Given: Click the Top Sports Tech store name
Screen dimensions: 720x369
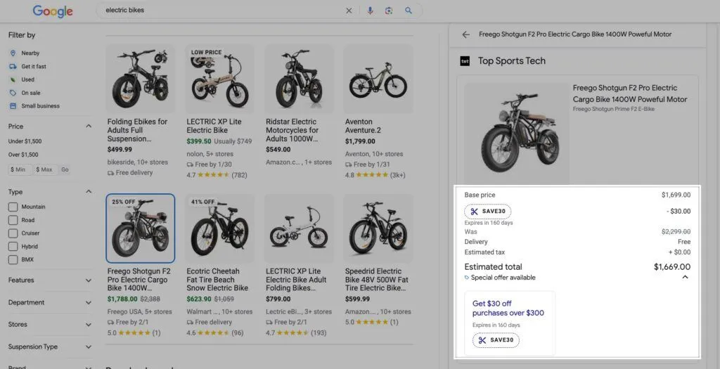Looking at the screenshot, I should pyautogui.click(x=512, y=61).
